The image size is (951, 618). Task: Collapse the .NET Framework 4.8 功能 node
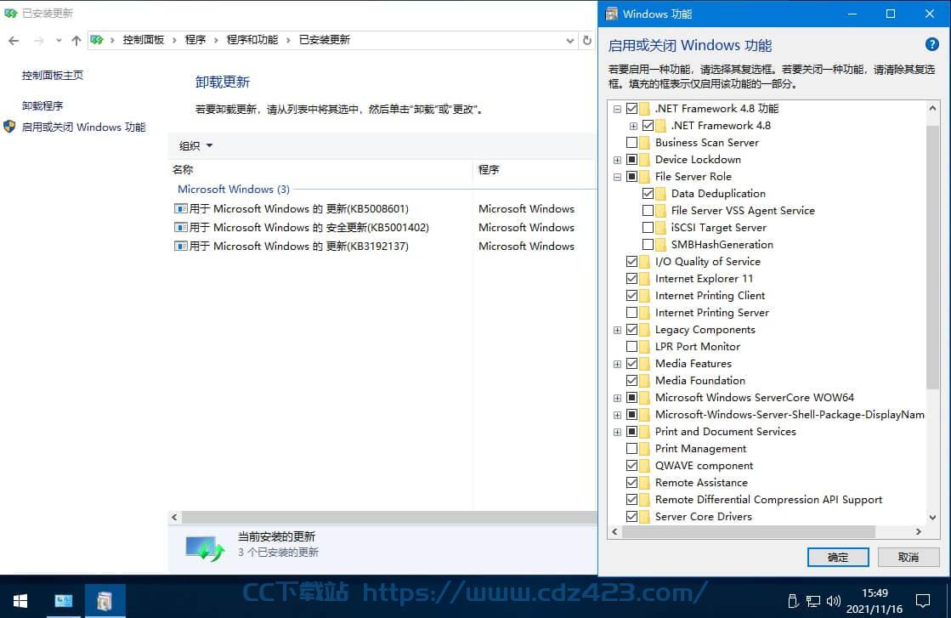(617, 109)
